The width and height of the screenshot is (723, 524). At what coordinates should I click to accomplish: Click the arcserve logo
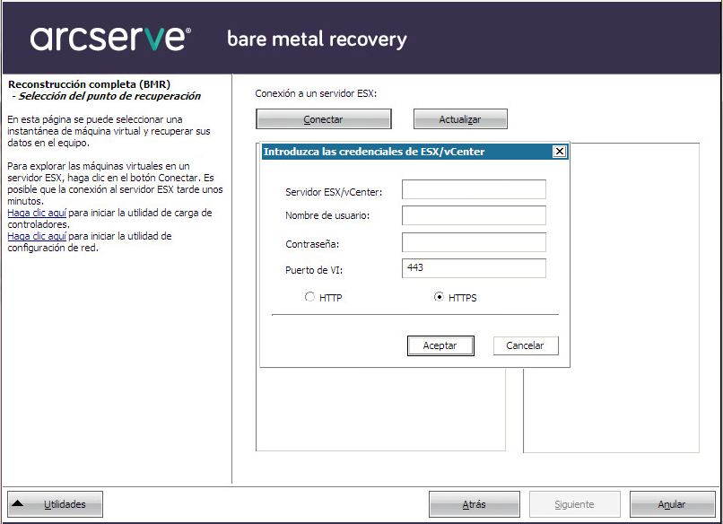pyautogui.click(x=110, y=39)
